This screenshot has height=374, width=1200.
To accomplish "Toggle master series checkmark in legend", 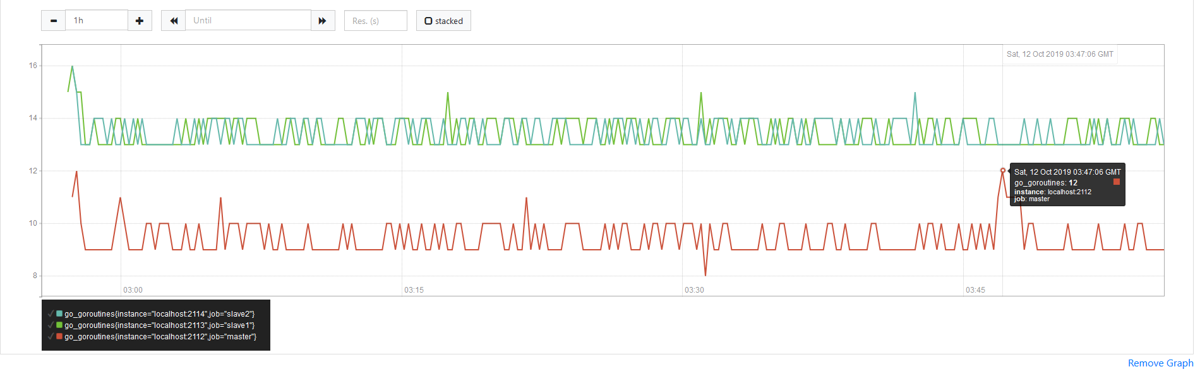I will tap(51, 336).
